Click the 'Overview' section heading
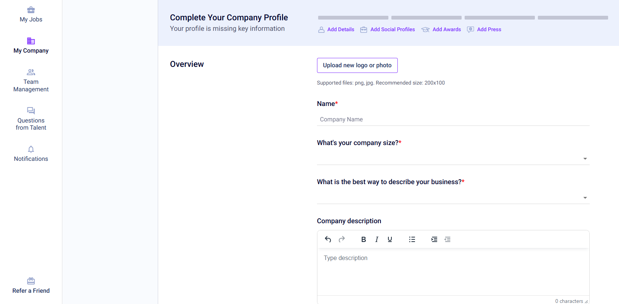 187,64
